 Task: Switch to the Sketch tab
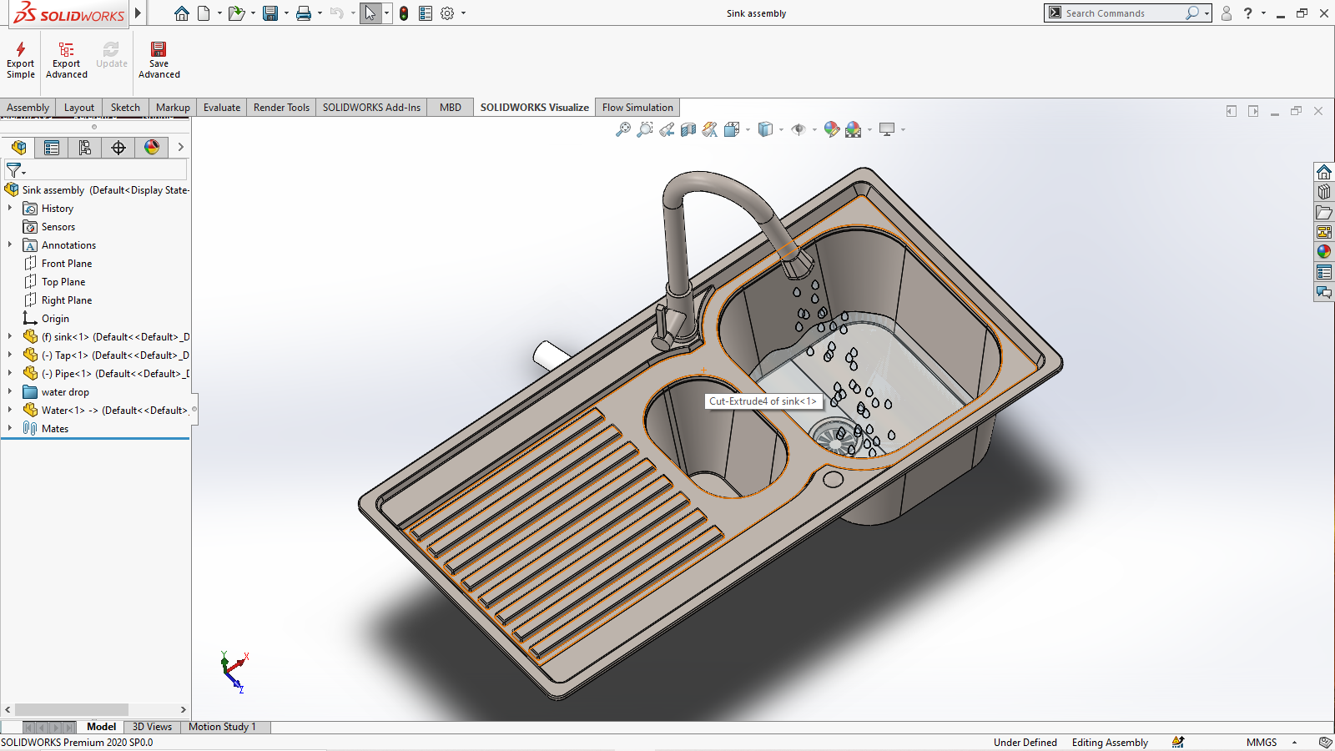pyautogui.click(x=126, y=107)
